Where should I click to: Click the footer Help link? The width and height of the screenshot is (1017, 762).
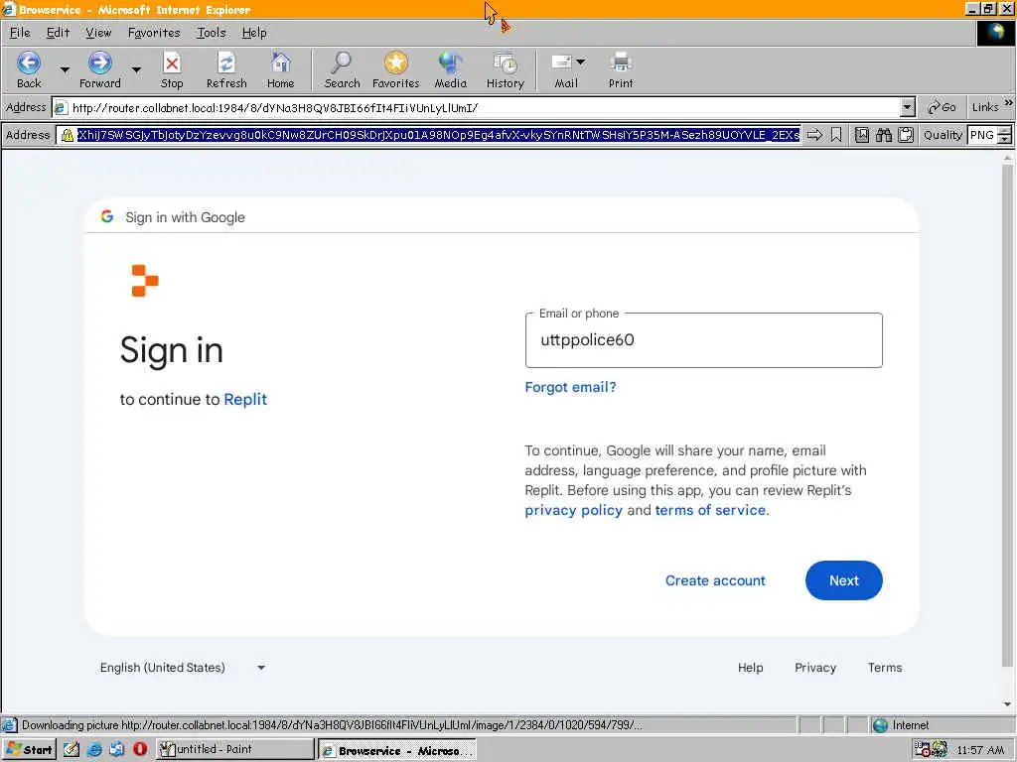[751, 668]
